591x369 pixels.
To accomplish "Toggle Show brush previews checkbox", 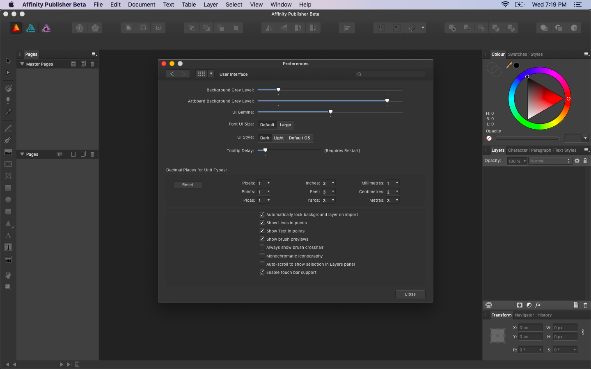I will (262, 239).
